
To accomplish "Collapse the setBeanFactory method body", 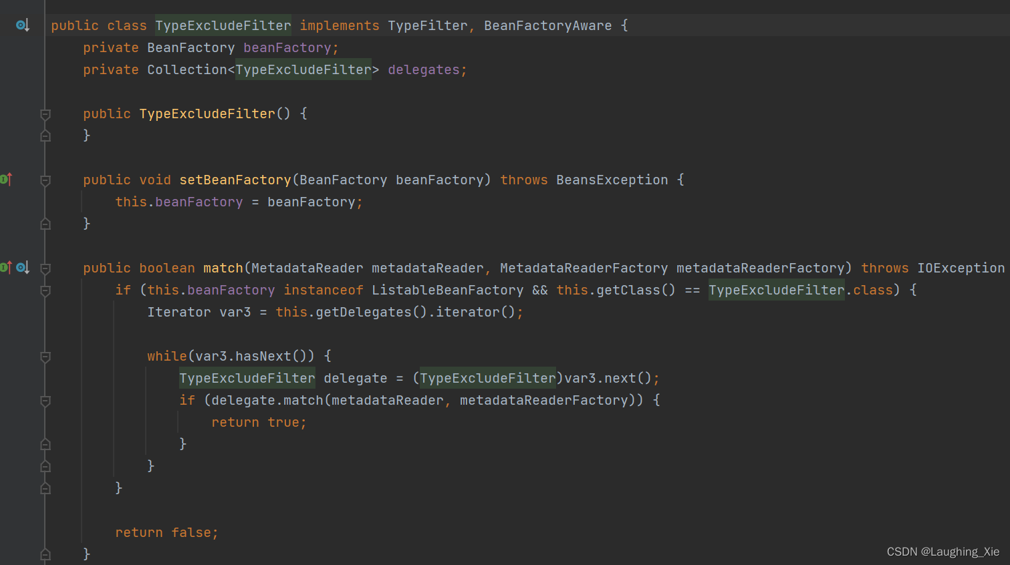I will [45, 179].
